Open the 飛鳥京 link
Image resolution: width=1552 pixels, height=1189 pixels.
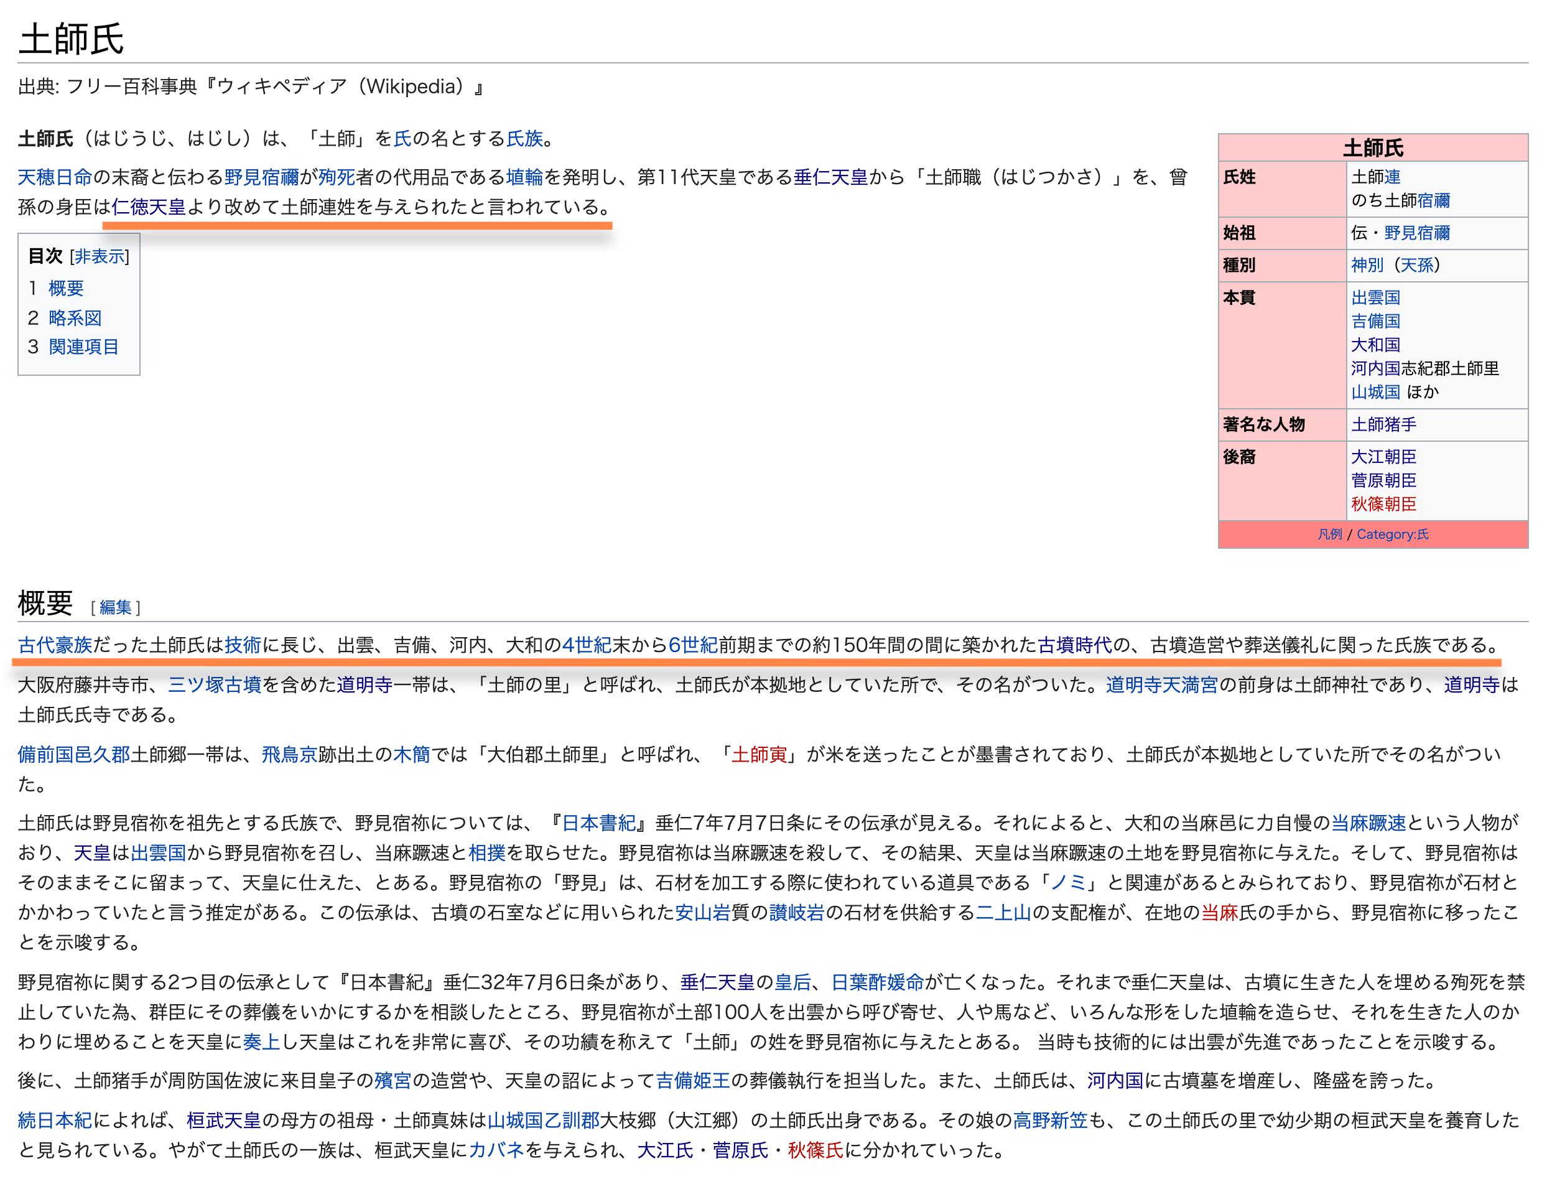pos(289,755)
